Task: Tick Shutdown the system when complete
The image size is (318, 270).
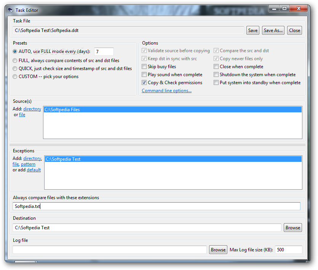Action: click(216, 74)
